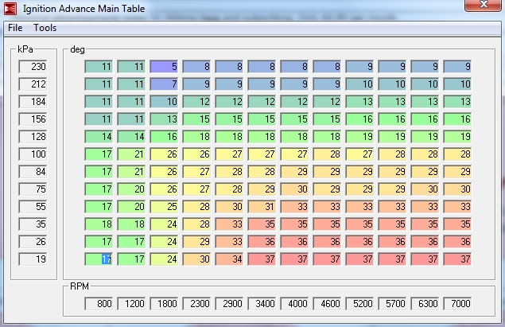This screenshot has width=505, height=327.
Task: Select the purple cell with value 5
Action: click(x=164, y=67)
